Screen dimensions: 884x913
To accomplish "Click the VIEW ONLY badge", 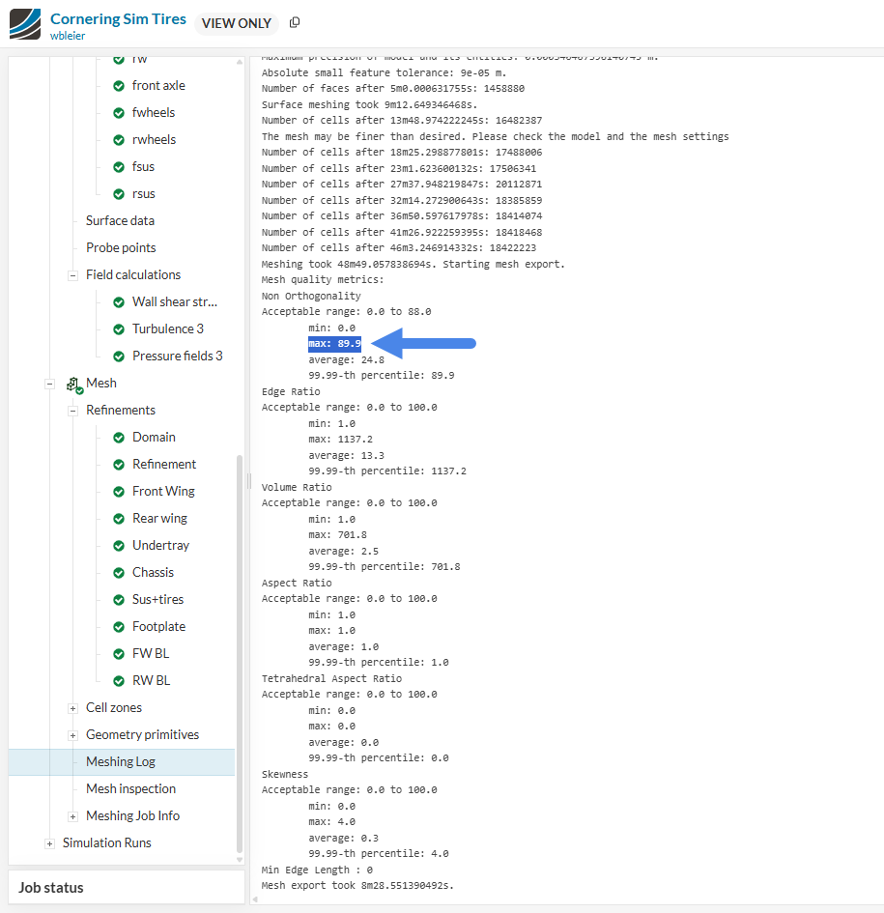I will pos(237,23).
